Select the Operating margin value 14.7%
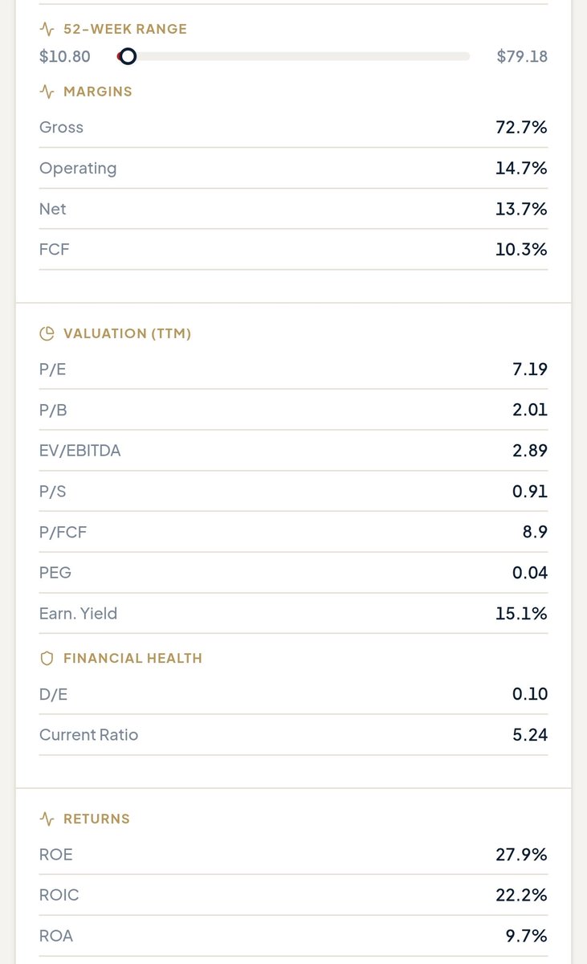Image resolution: width=587 pixels, height=964 pixels. pos(522,168)
